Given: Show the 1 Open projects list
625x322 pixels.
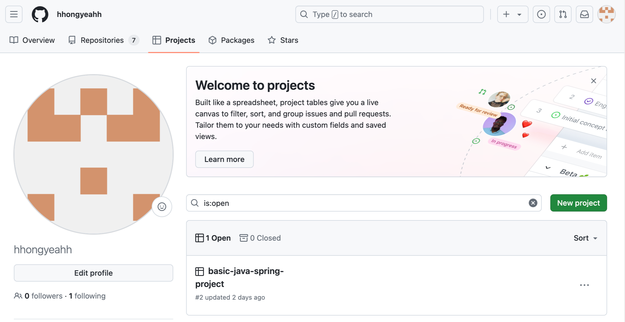Looking at the screenshot, I should click(x=213, y=238).
